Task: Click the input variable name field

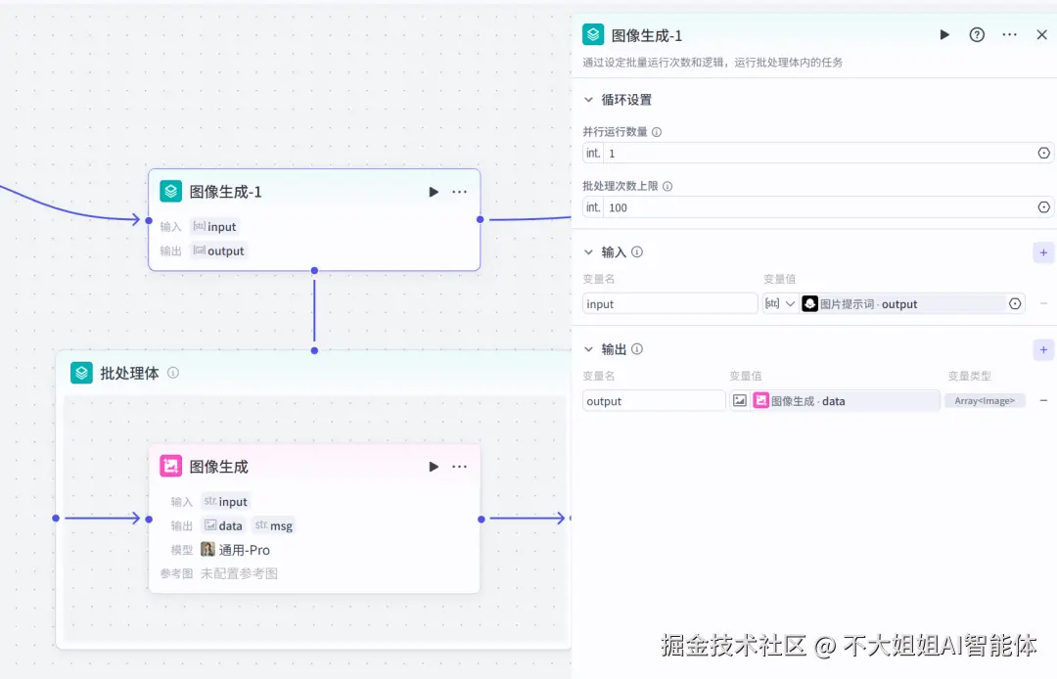Action: [669, 303]
